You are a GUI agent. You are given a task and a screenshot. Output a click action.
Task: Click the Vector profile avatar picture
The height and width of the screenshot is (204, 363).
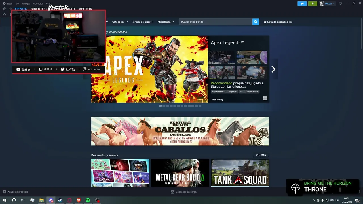[321, 4]
